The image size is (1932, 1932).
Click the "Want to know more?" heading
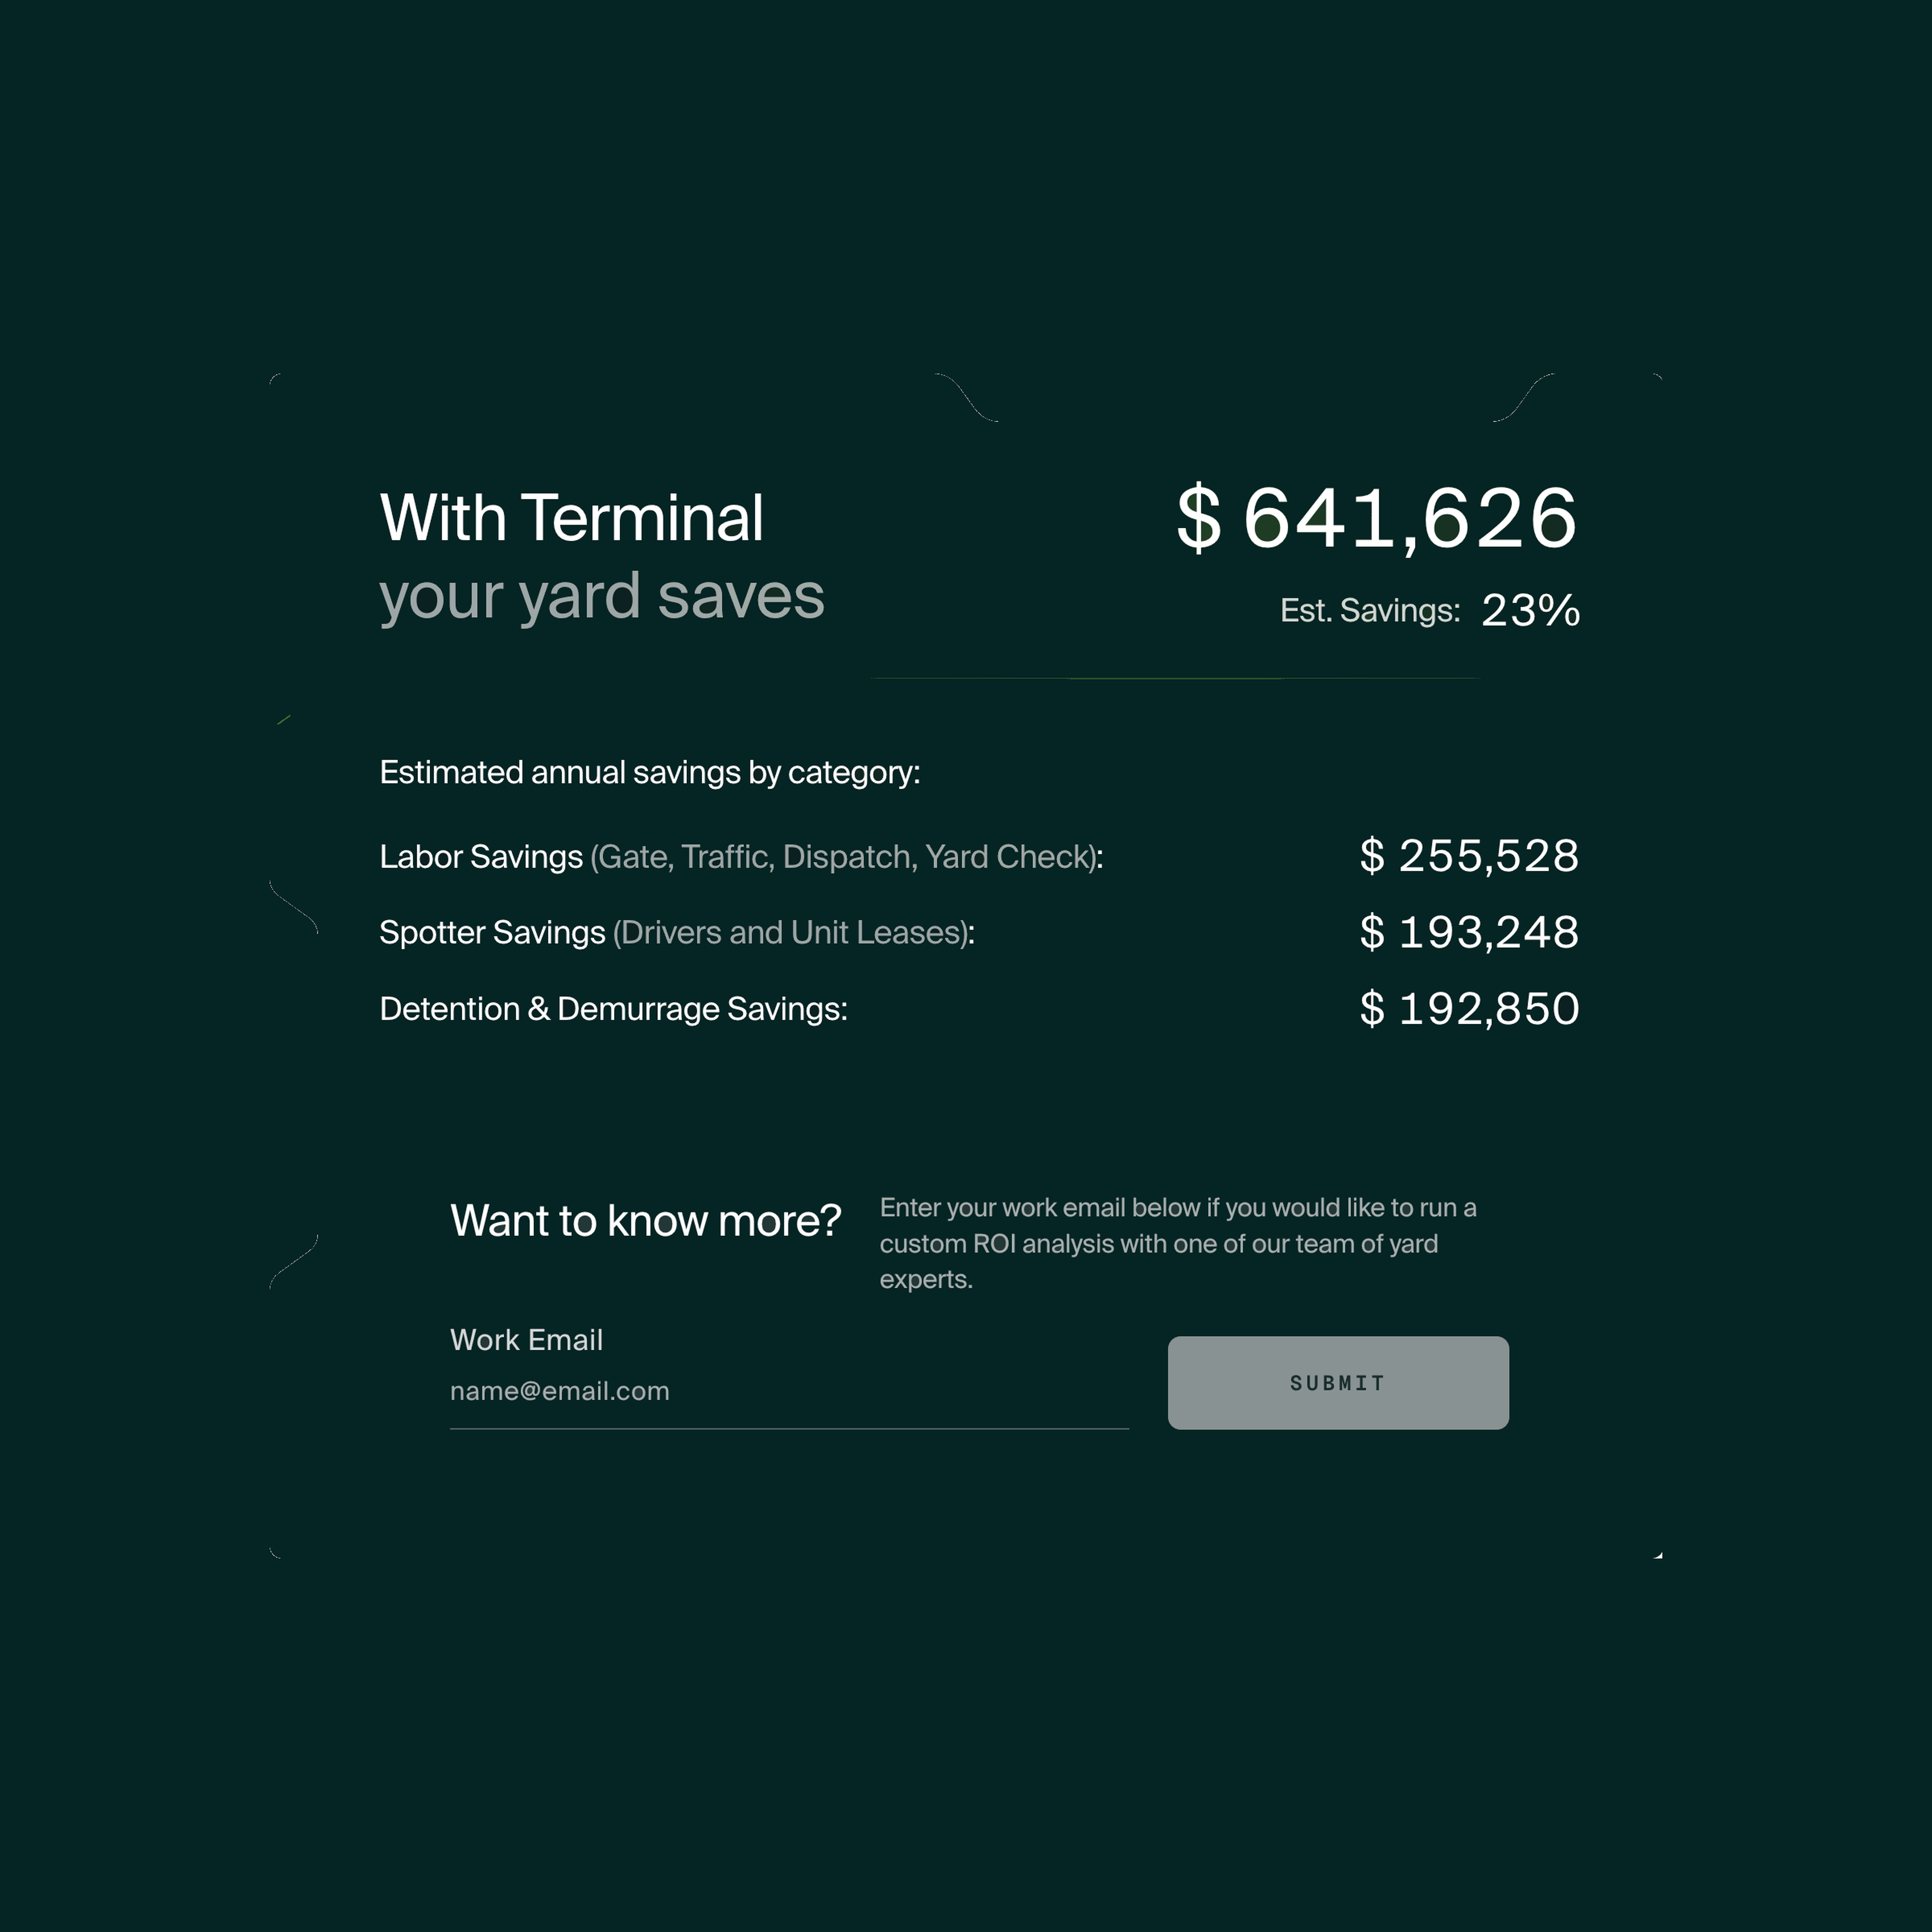(x=645, y=1221)
